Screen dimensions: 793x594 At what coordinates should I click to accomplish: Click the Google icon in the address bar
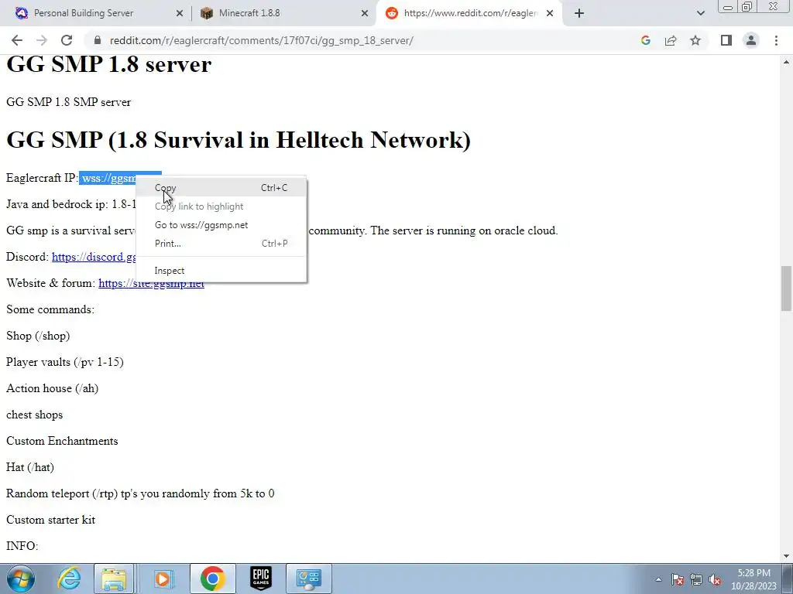pyautogui.click(x=645, y=40)
